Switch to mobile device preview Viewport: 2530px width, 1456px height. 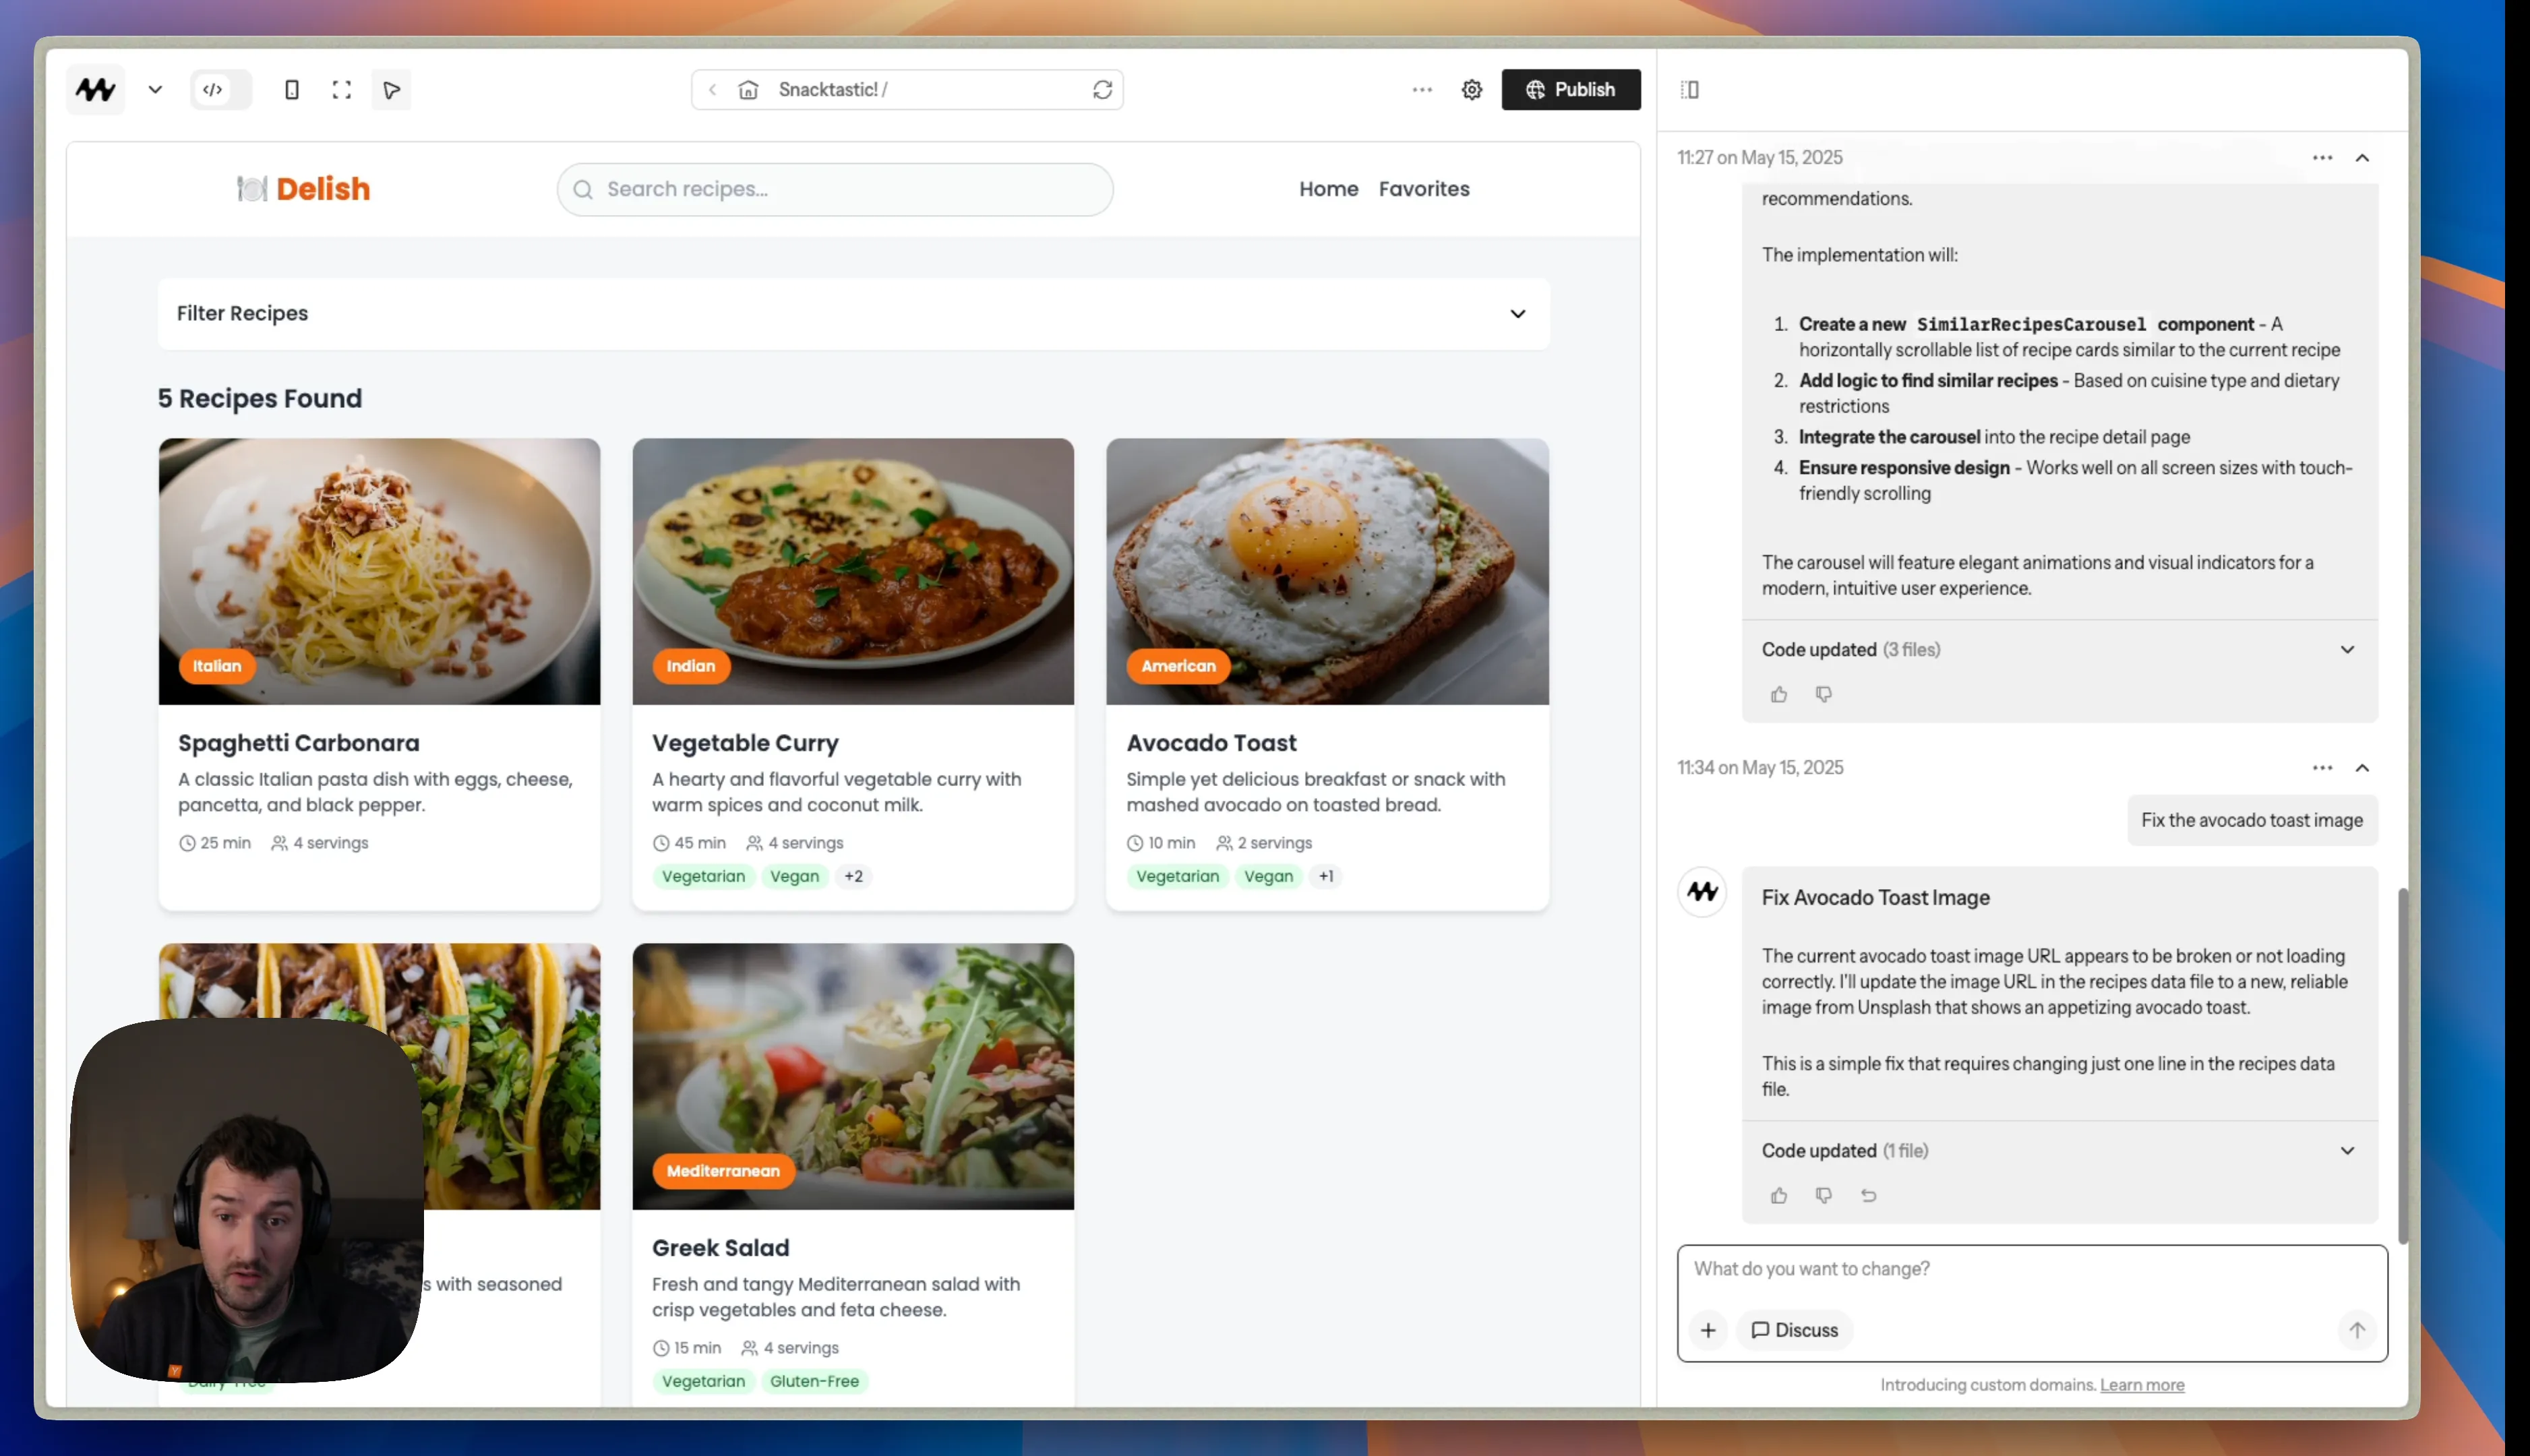pos(292,90)
